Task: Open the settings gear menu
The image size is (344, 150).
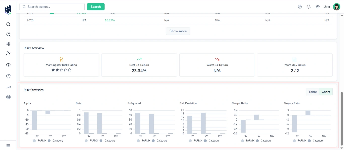Action: pos(318,7)
